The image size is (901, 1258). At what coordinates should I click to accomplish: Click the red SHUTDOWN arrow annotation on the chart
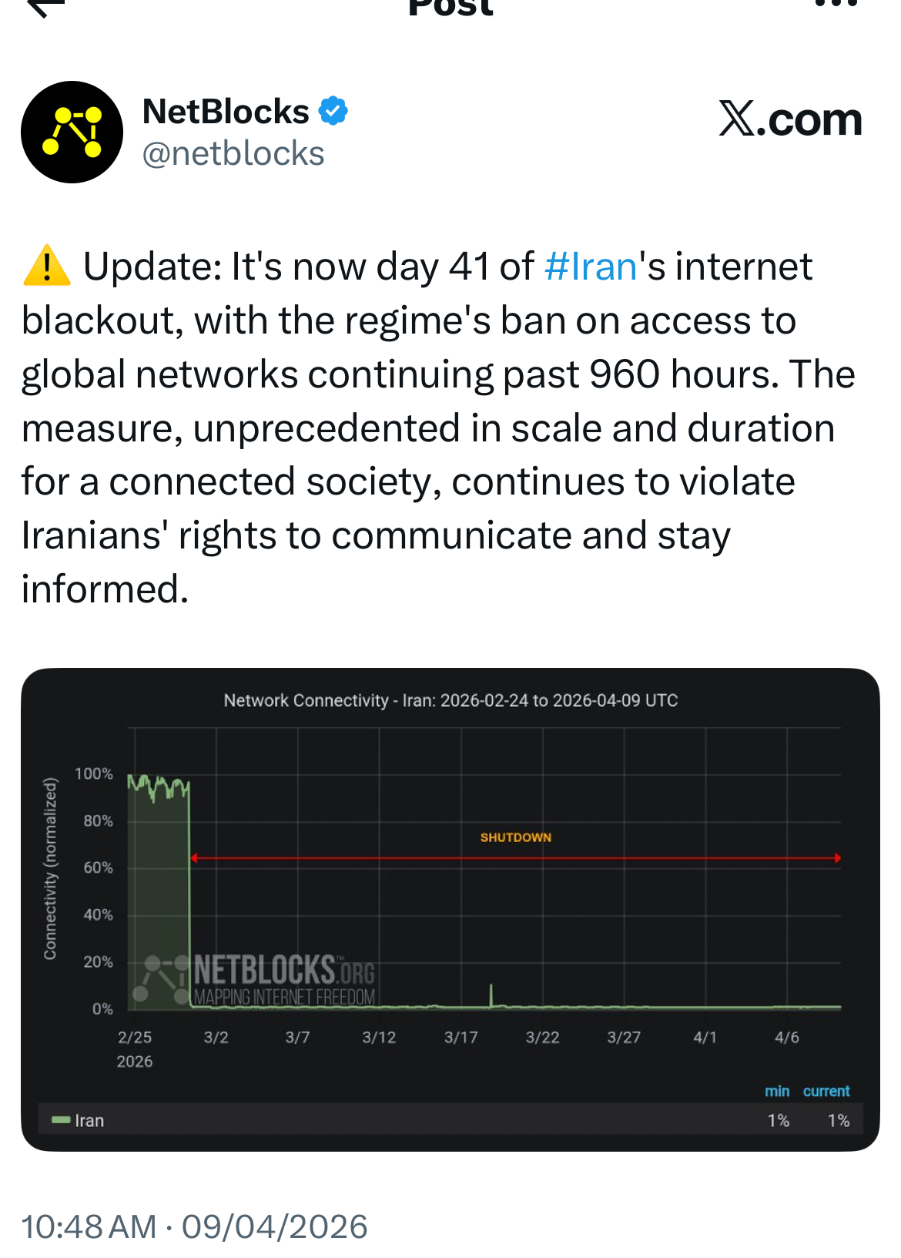pos(514,856)
